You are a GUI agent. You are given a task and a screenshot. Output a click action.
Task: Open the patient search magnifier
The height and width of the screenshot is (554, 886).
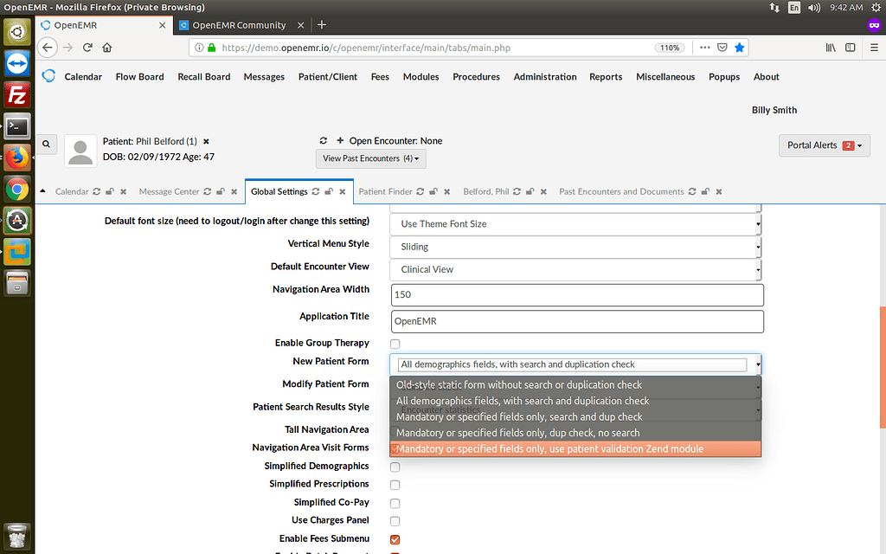point(45,144)
